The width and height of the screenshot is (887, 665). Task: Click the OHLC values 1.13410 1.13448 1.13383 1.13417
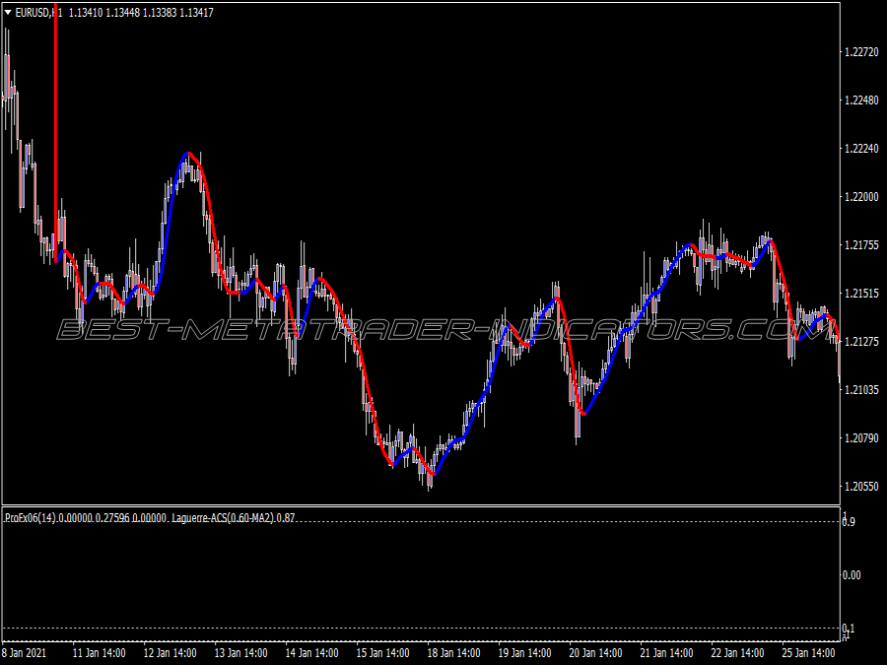click(141, 13)
